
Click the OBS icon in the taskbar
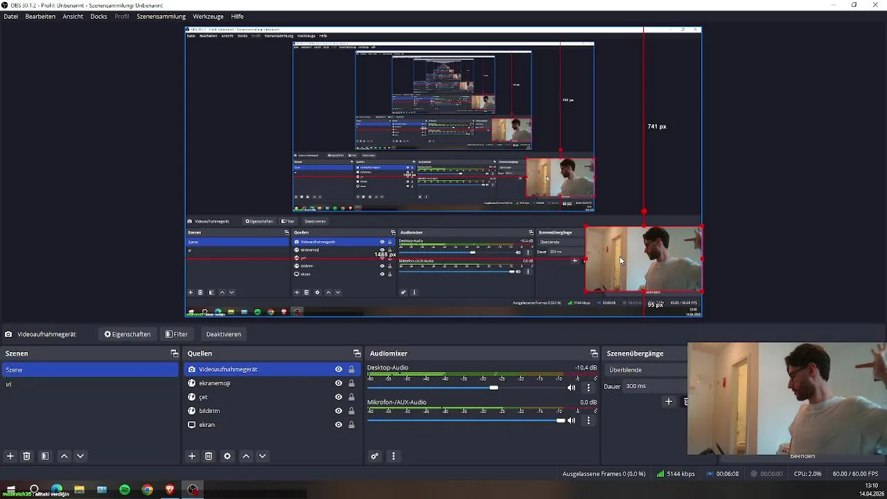pyautogui.click(x=193, y=490)
